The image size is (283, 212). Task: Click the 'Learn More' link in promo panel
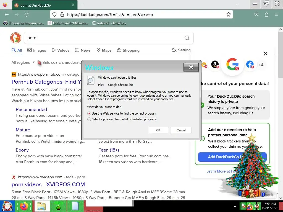point(222,171)
